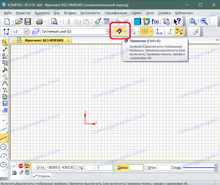
Task: Toggle the Длина checkbox
Action: [116, 168]
